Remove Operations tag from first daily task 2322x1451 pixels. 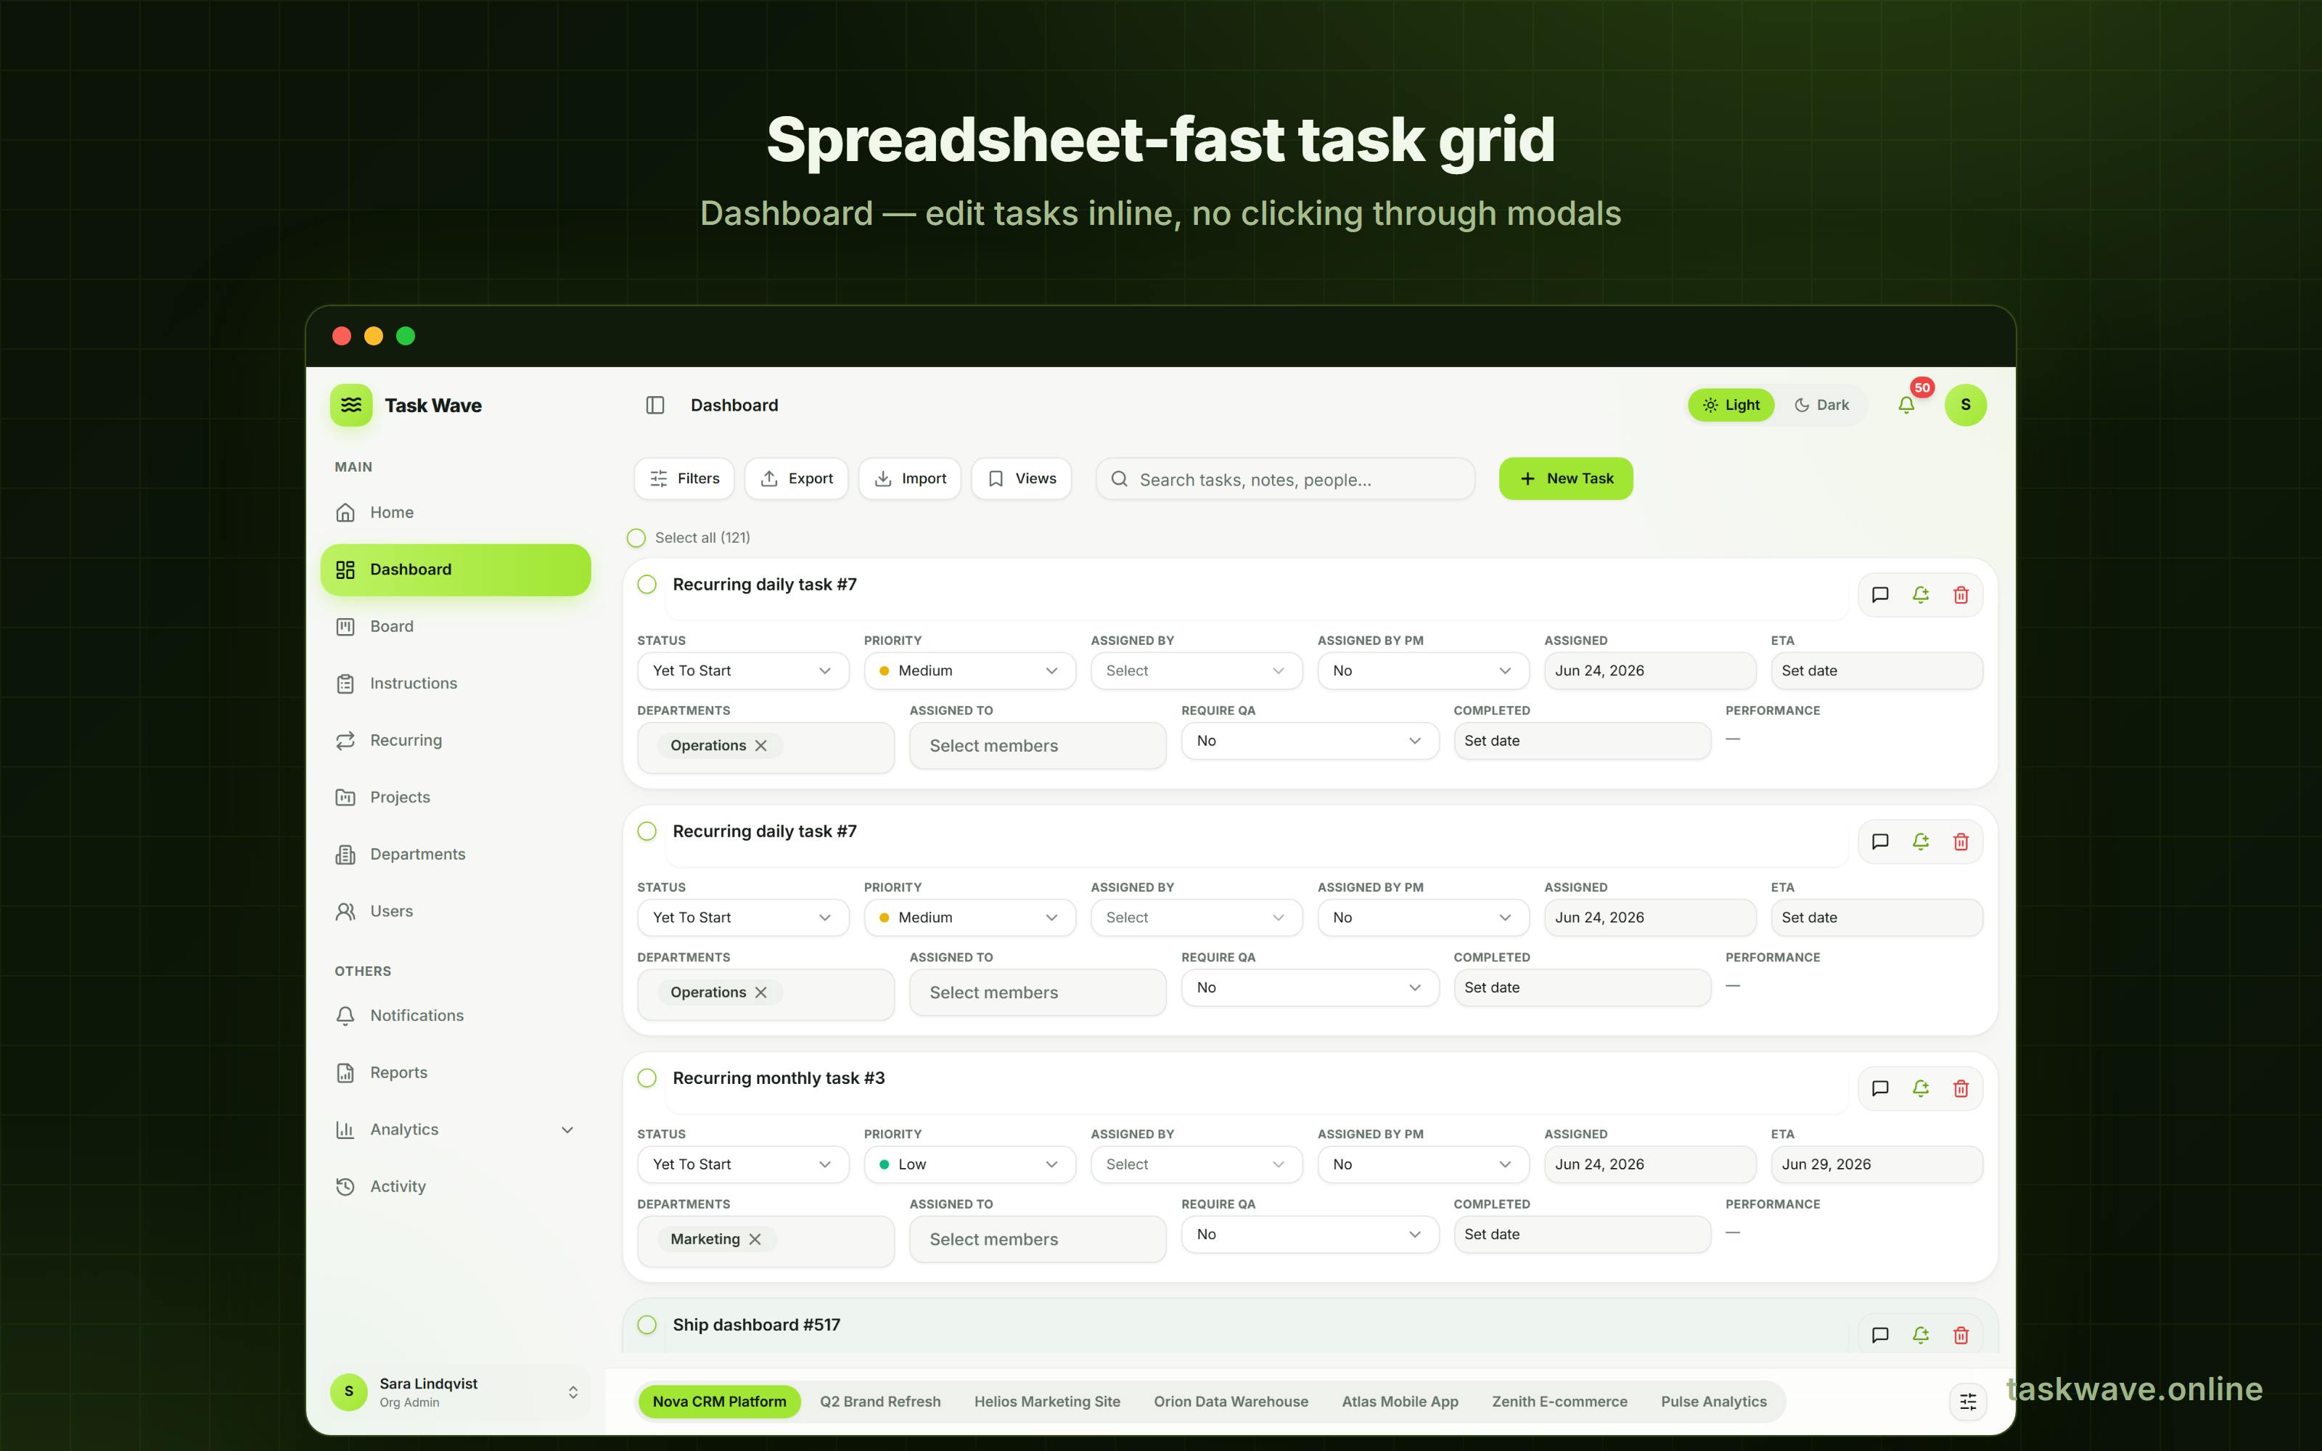(x=761, y=746)
